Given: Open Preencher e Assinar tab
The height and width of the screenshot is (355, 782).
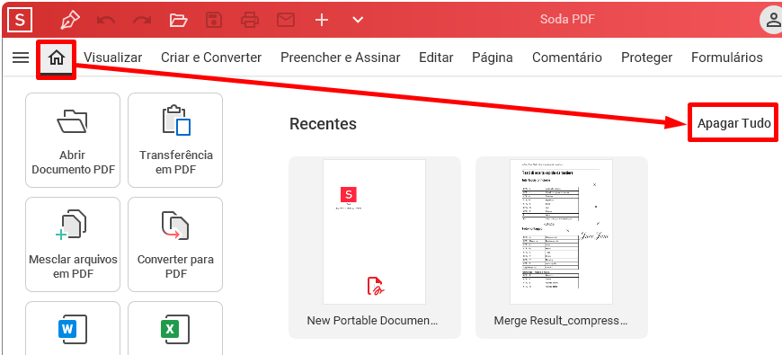Looking at the screenshot, I should click(340, 58).
